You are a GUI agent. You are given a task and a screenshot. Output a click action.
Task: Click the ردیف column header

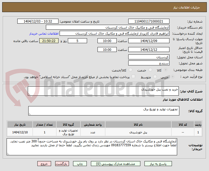[198, 125]
